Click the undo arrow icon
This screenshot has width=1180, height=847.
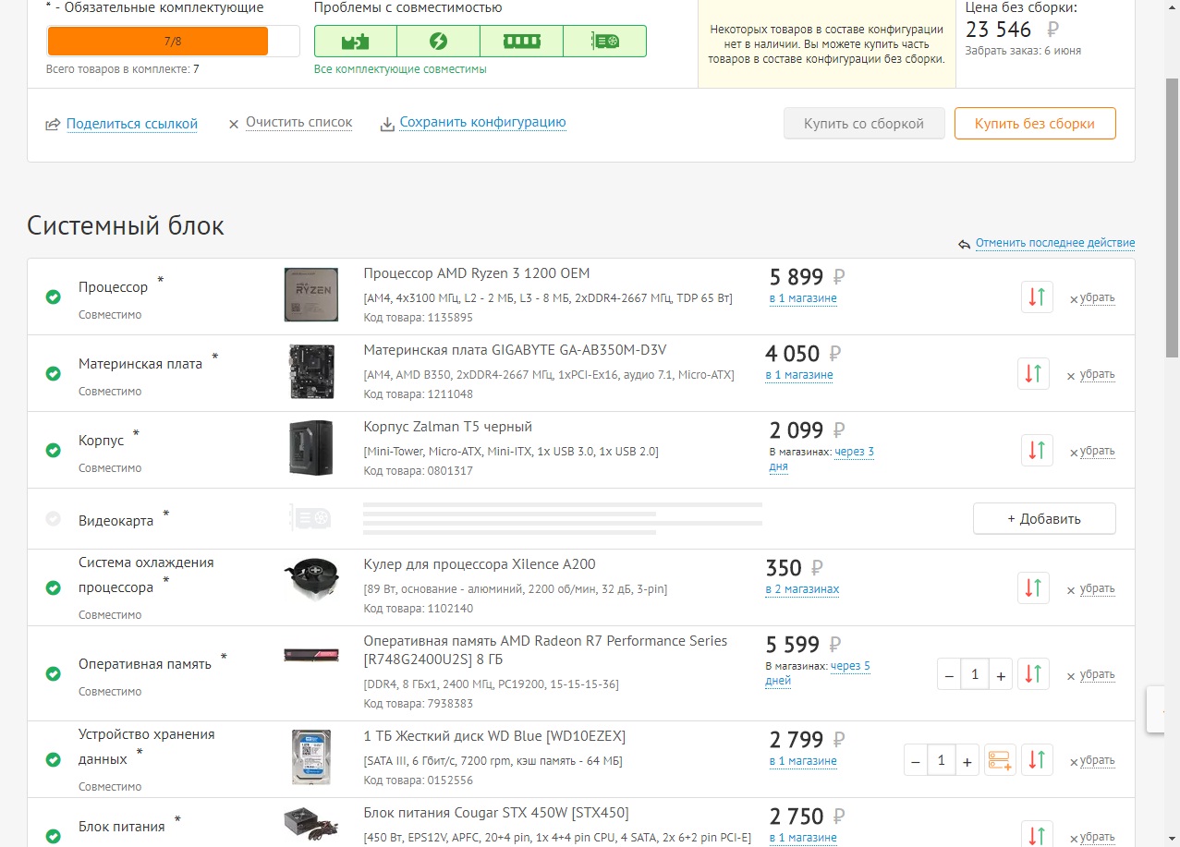point(964,244)
